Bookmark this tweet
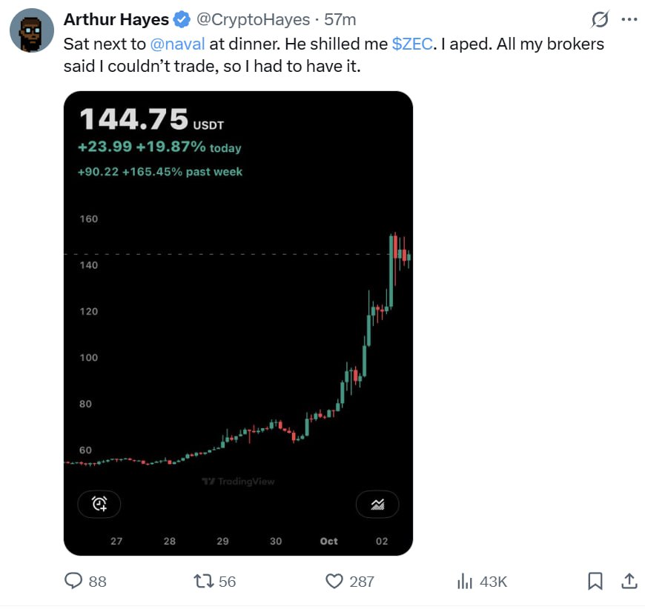 tap(595, 582)
